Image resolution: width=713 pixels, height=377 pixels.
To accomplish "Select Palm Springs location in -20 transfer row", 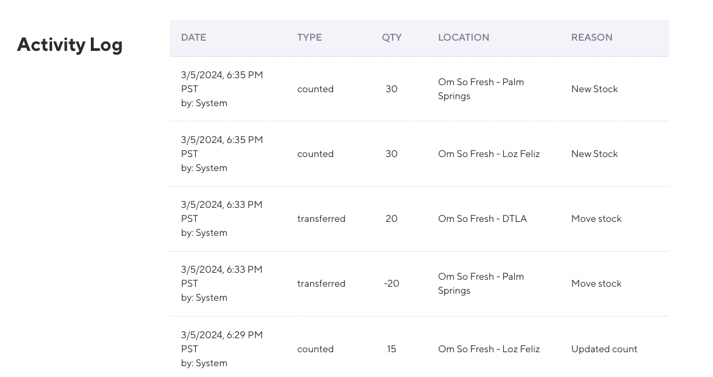I will 480,284.
